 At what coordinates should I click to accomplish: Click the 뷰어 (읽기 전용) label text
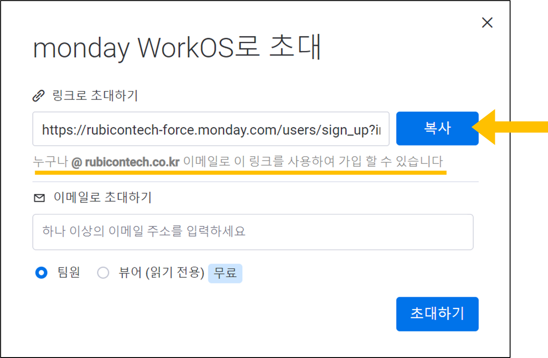pos(161,273)
